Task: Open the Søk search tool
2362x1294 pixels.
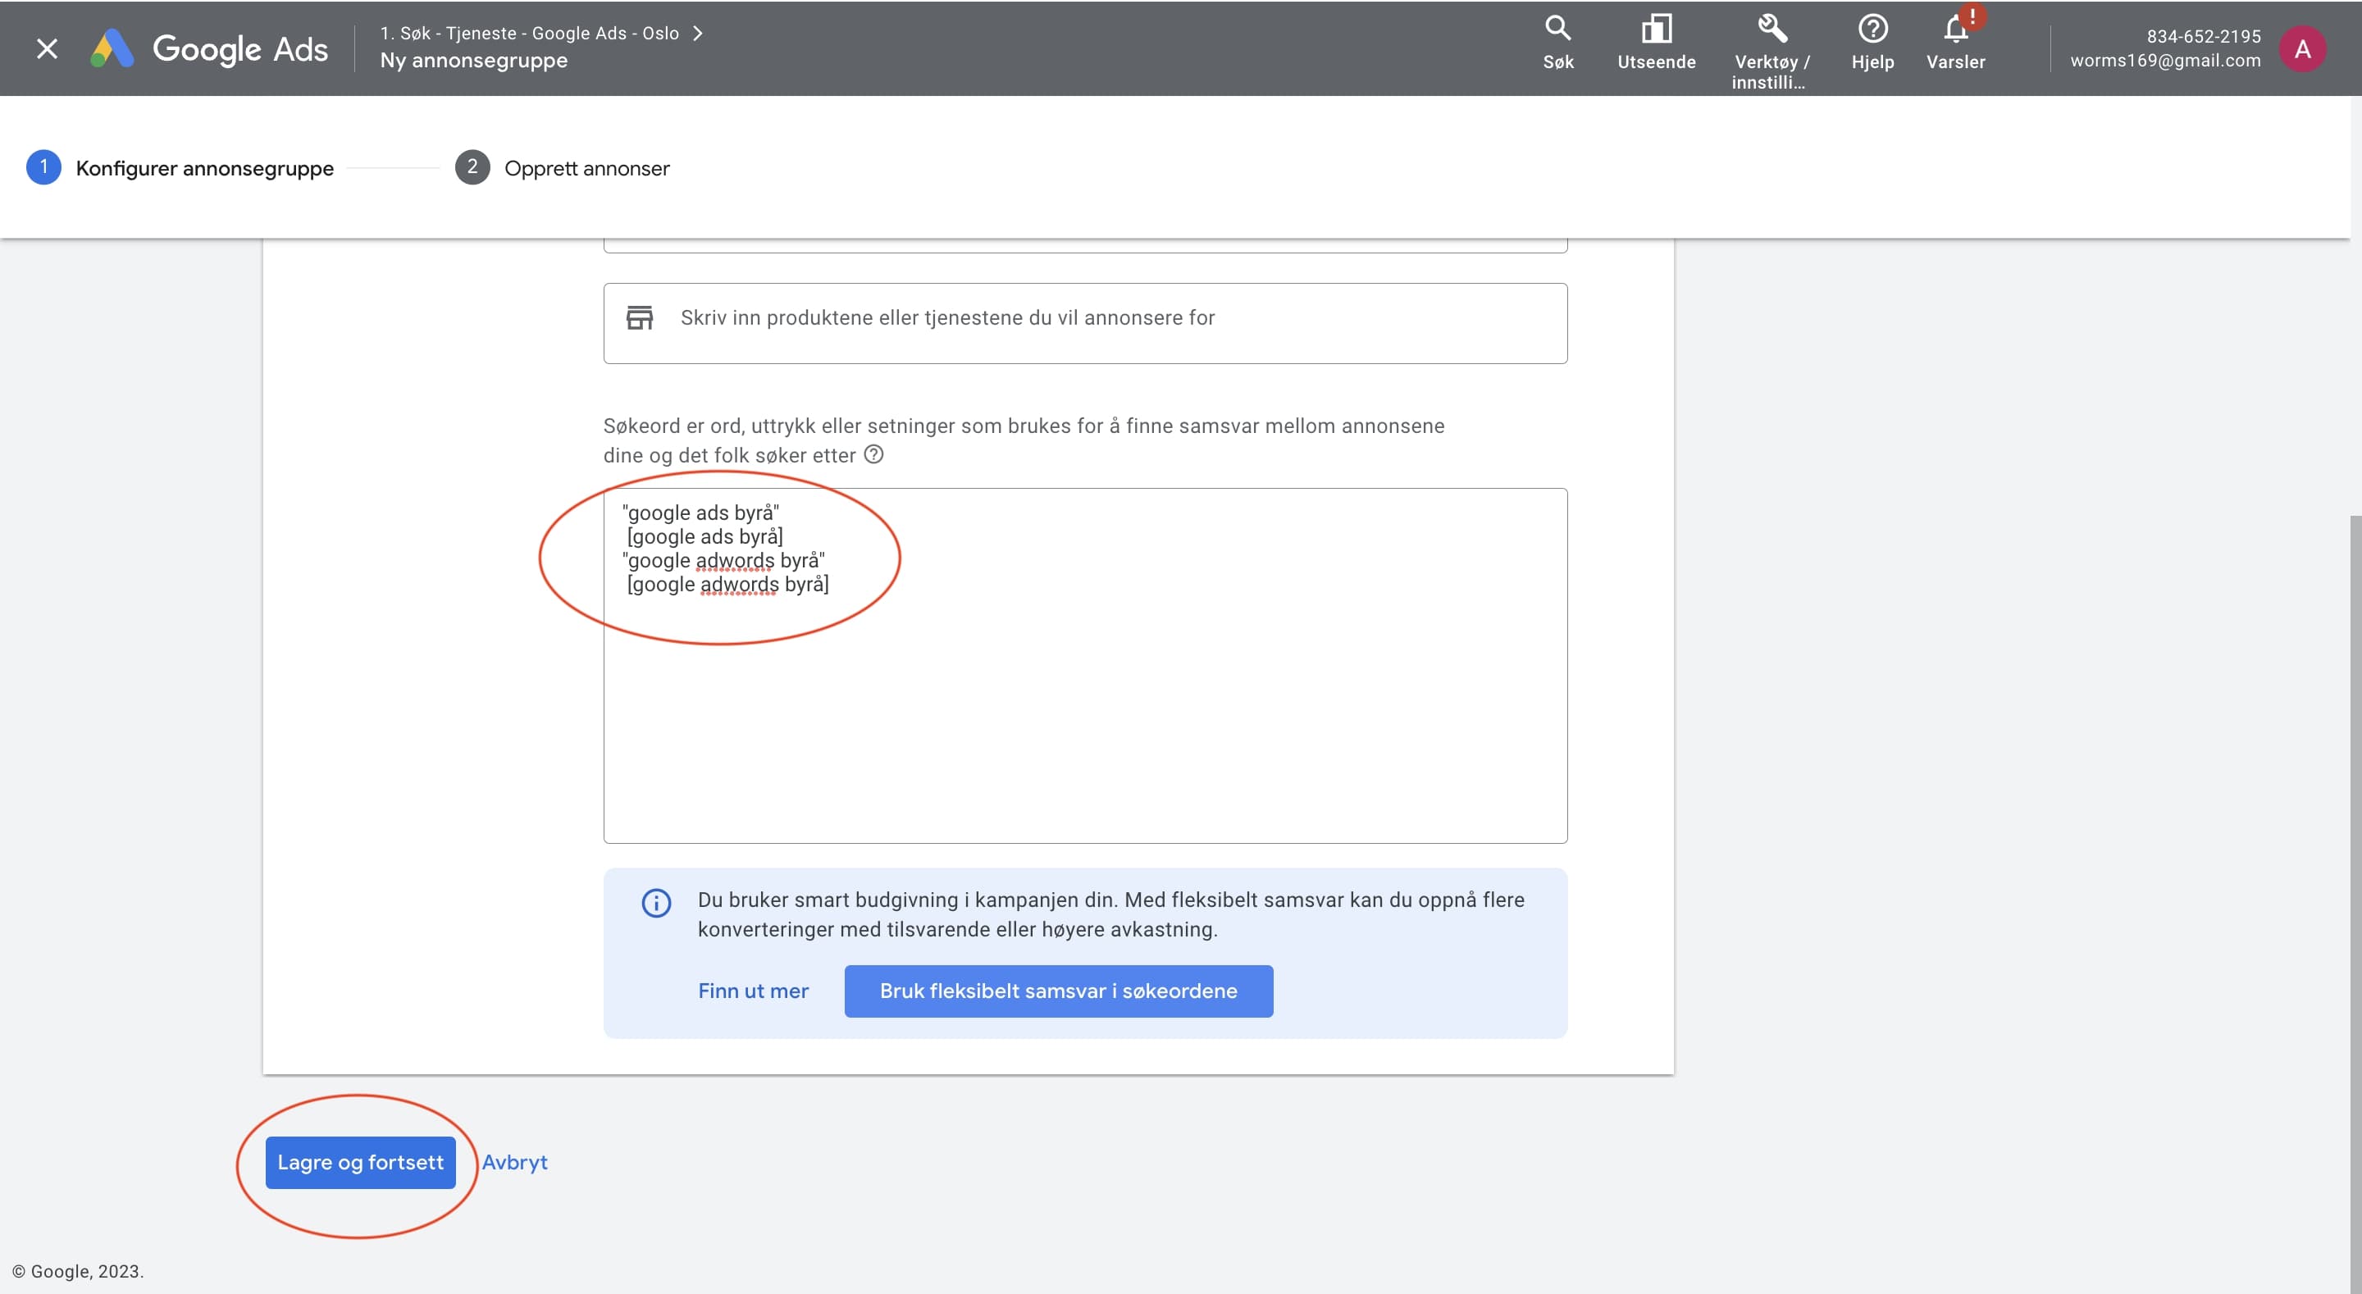Action: click(1558, 42)
